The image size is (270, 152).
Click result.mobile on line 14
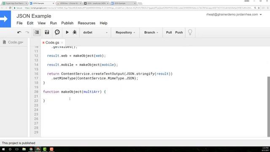pos(60,65)
